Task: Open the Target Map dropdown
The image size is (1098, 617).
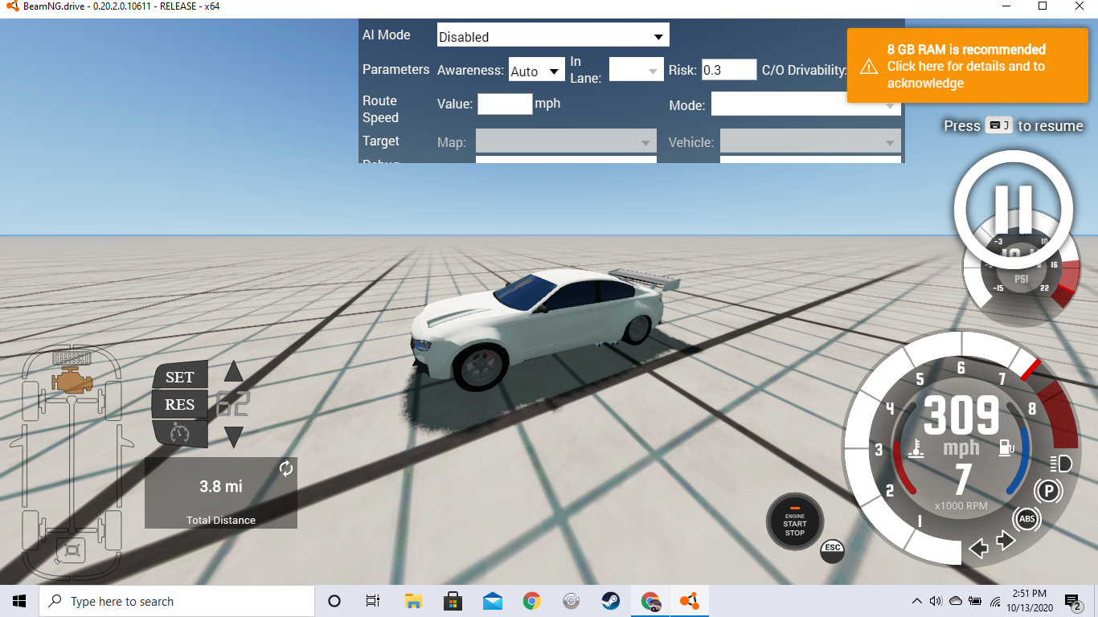Action: pos(566,142)
